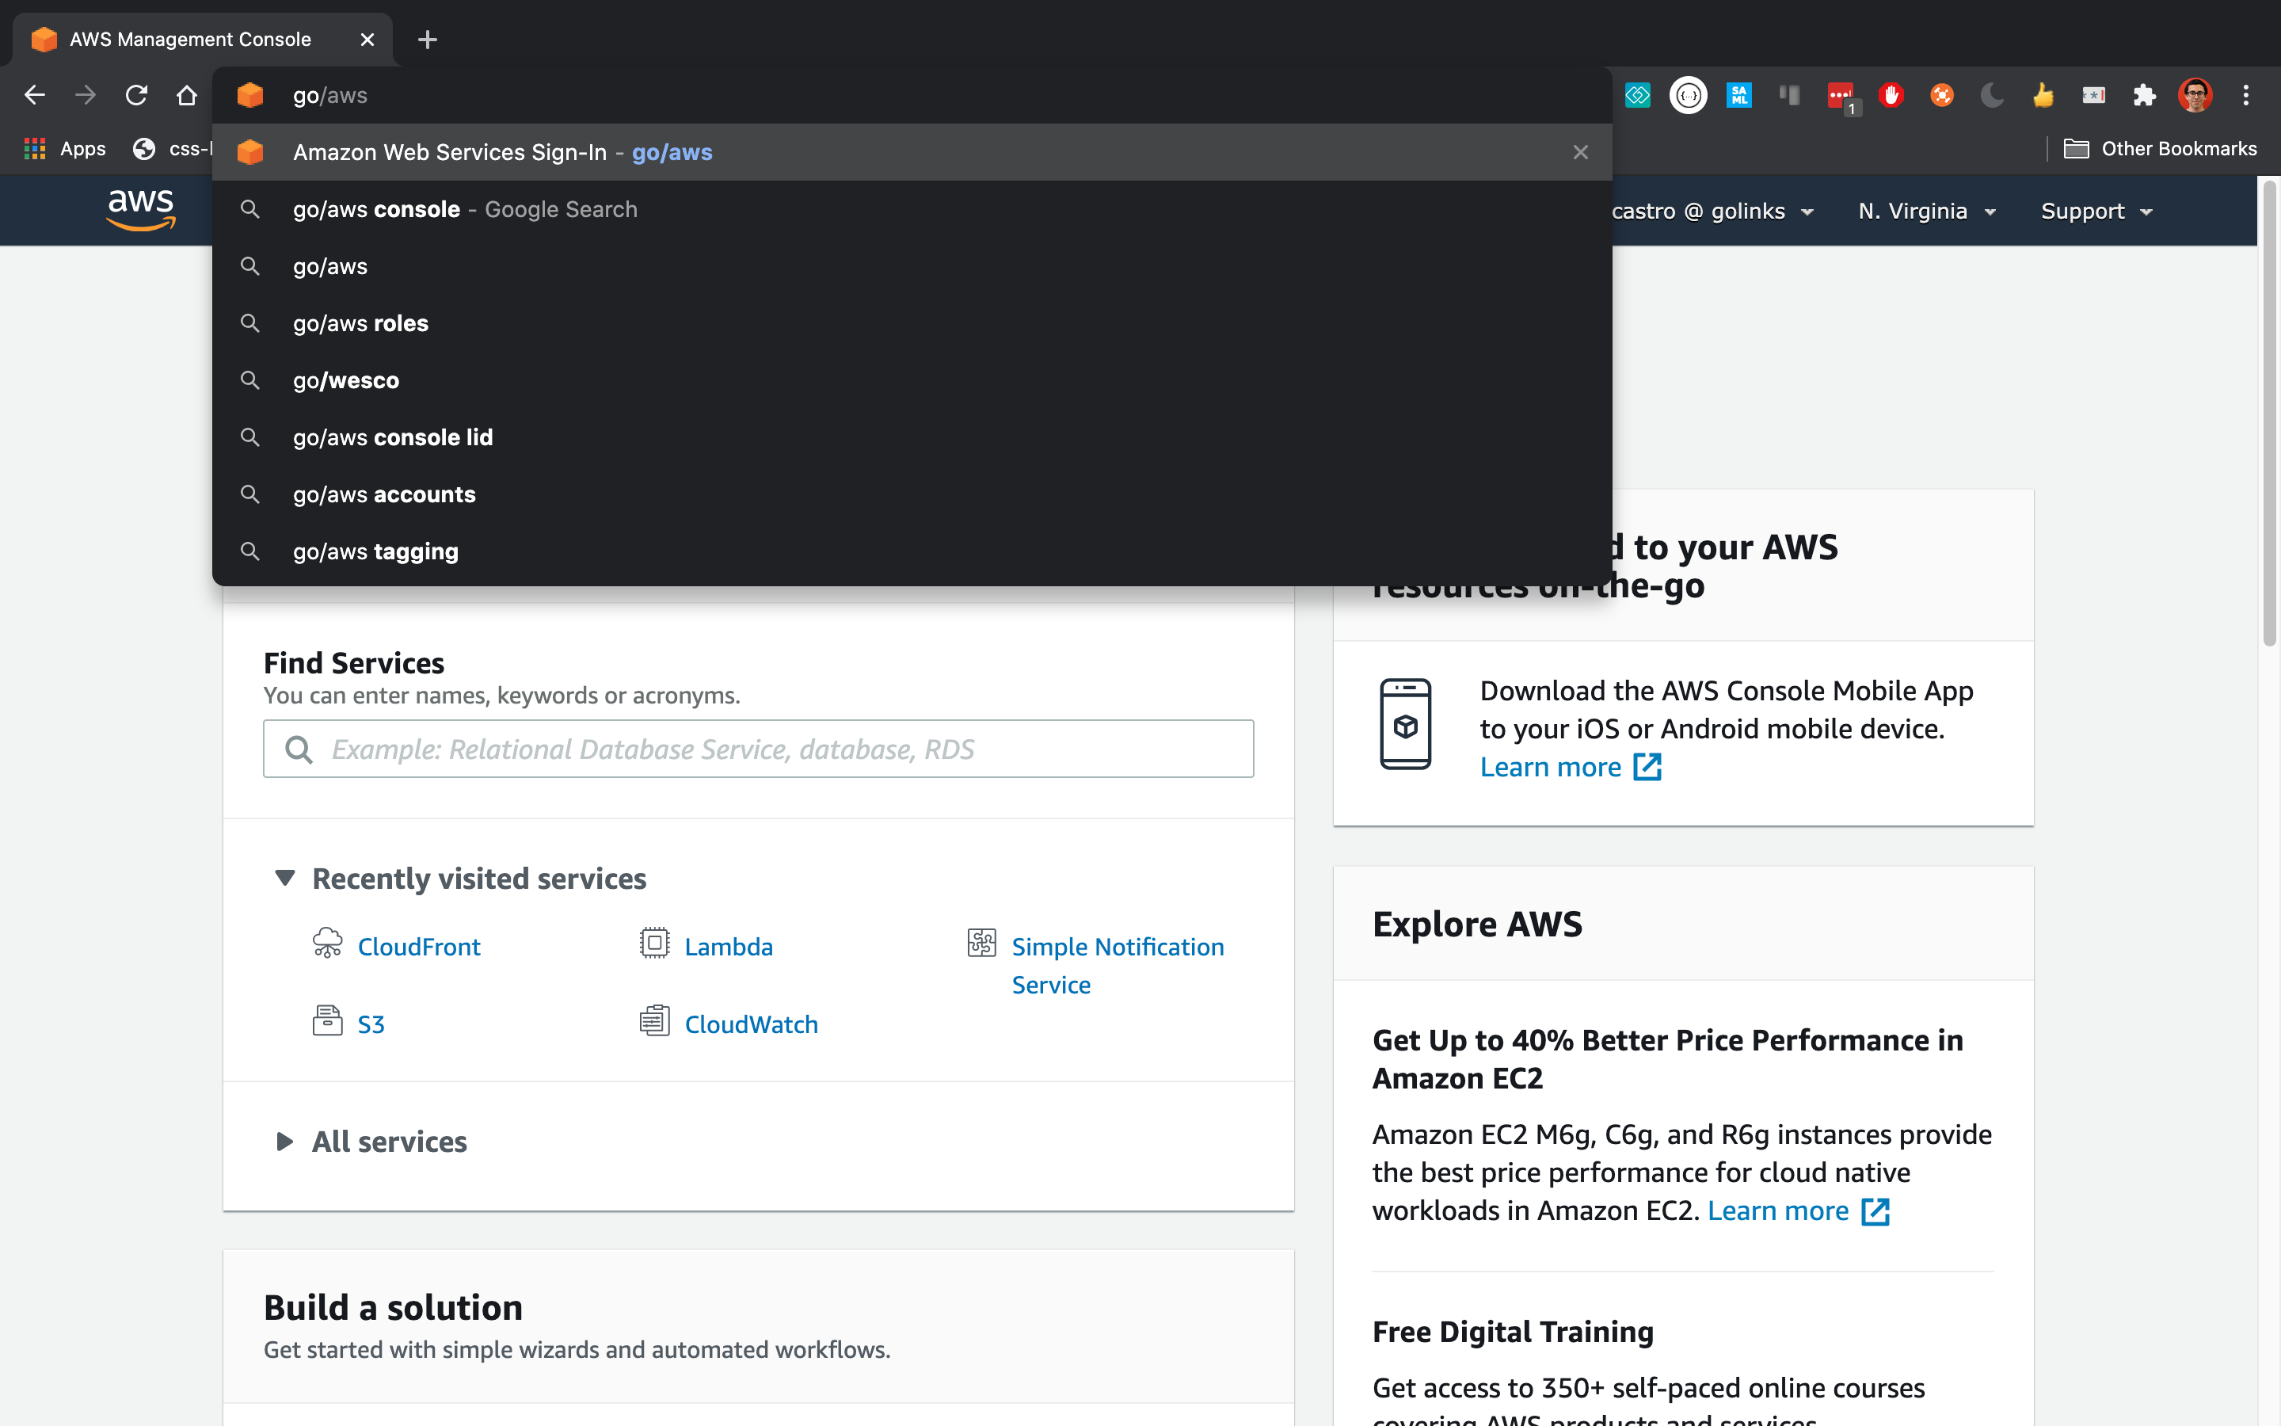Expand the All services section
2281x1426 pixels.
tap(284, 1142)
